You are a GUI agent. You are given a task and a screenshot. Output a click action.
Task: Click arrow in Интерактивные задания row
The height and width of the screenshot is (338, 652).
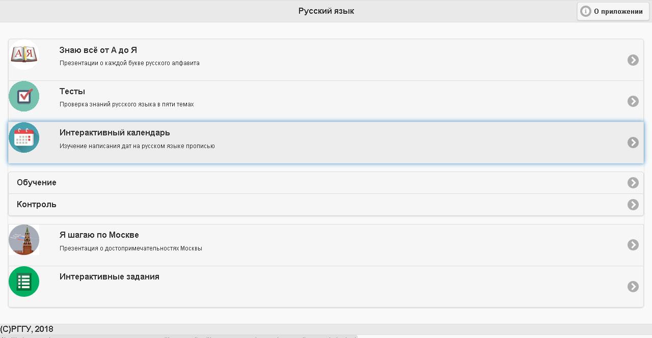[633, 287]
